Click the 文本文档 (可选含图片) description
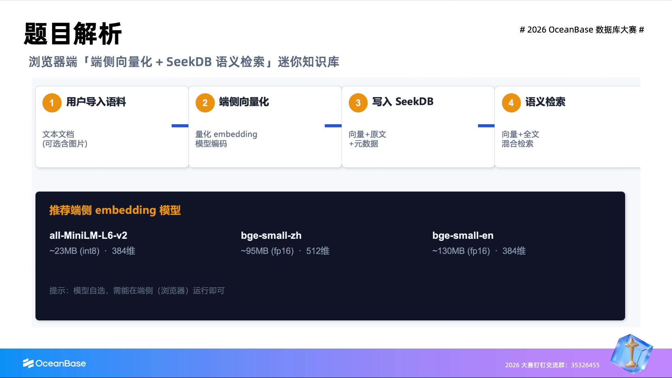Image resolution: width=672 pixels, height=378 pixels. tap(65, 139)
